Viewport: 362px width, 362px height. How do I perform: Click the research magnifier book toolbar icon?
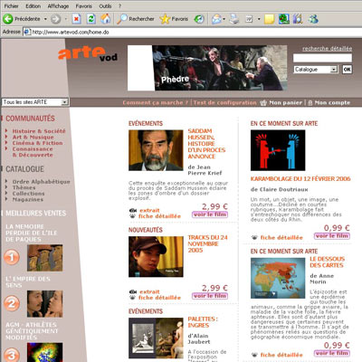point(298,19)
